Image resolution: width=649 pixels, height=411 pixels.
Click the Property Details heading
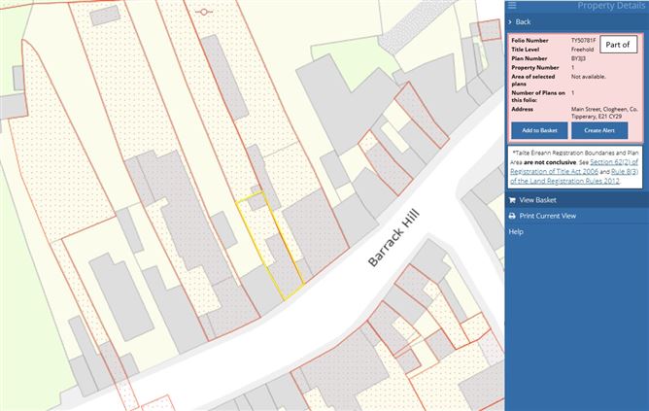click(611, 6)
